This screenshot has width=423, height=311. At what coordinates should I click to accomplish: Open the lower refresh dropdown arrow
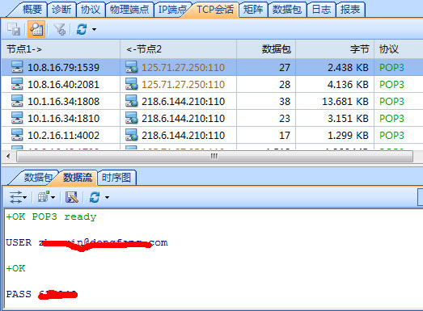click(107, 198)
